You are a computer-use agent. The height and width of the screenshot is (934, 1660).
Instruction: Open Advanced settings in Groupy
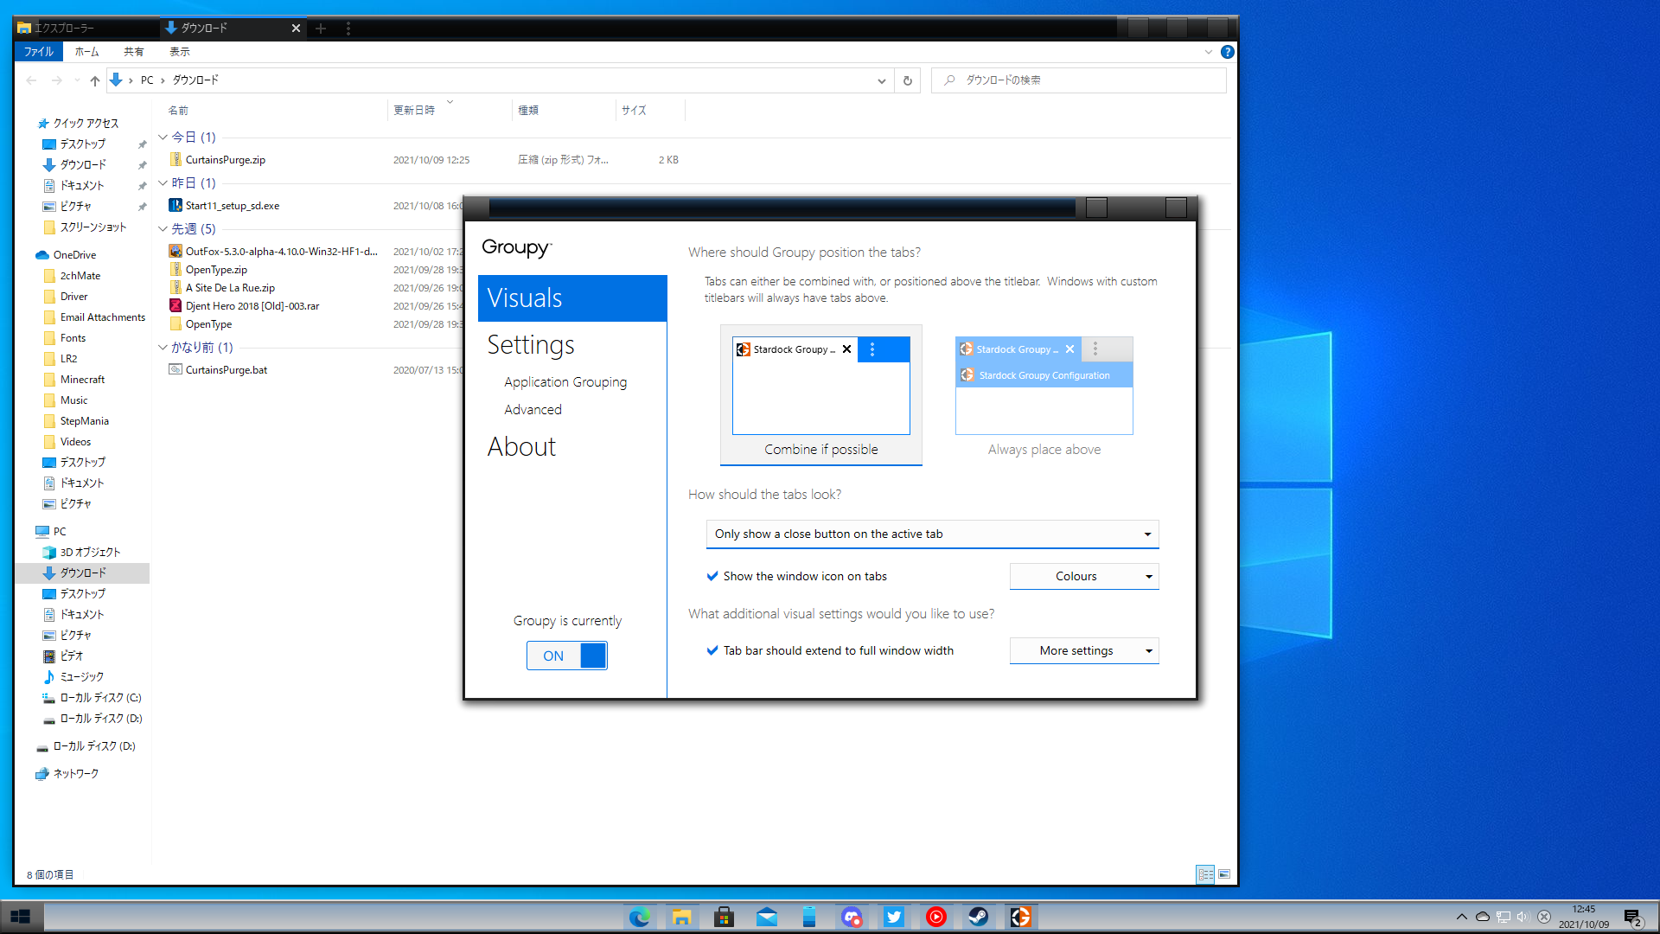click(x=533, y=409)
